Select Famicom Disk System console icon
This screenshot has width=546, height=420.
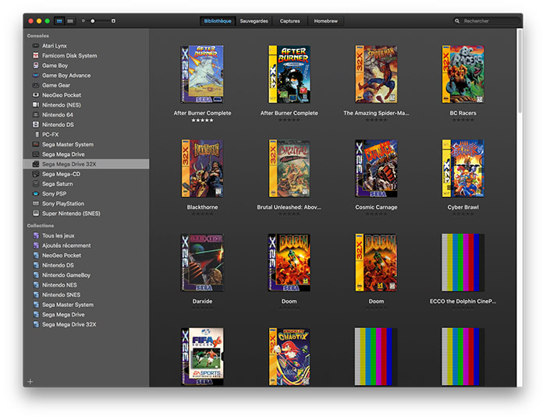(x=36, y=55)
